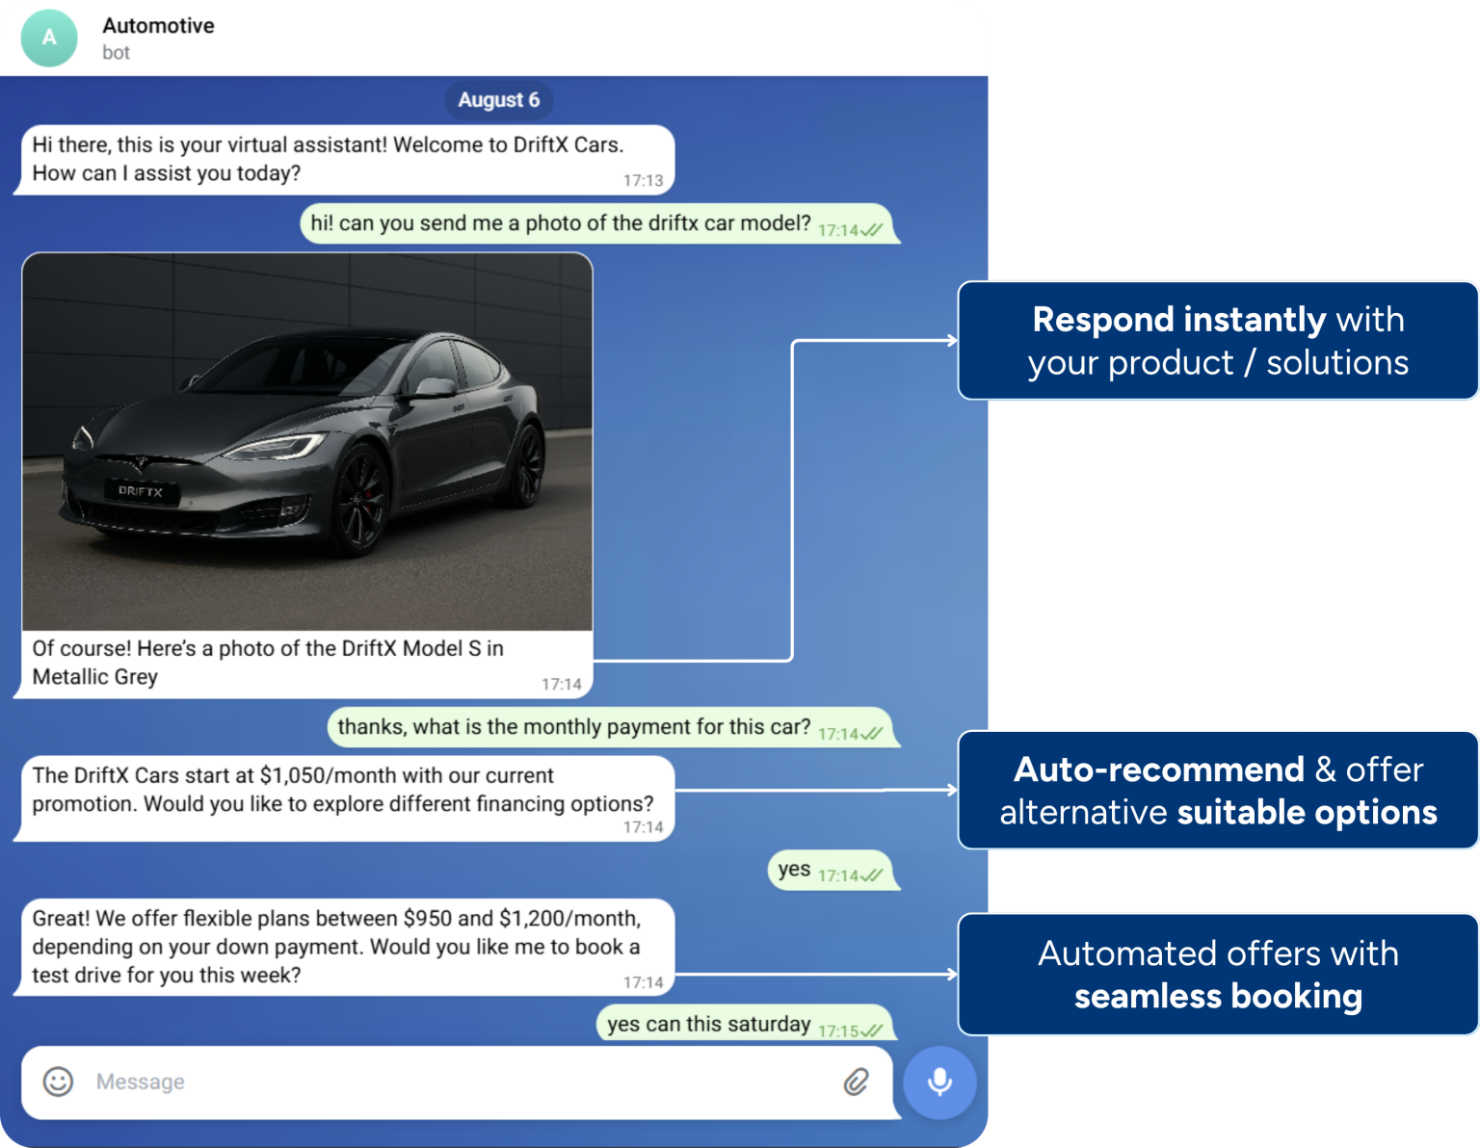The image size is (1480, 1148).
Task: Open the Automotive bot avatar
Action: click(49, 39)
